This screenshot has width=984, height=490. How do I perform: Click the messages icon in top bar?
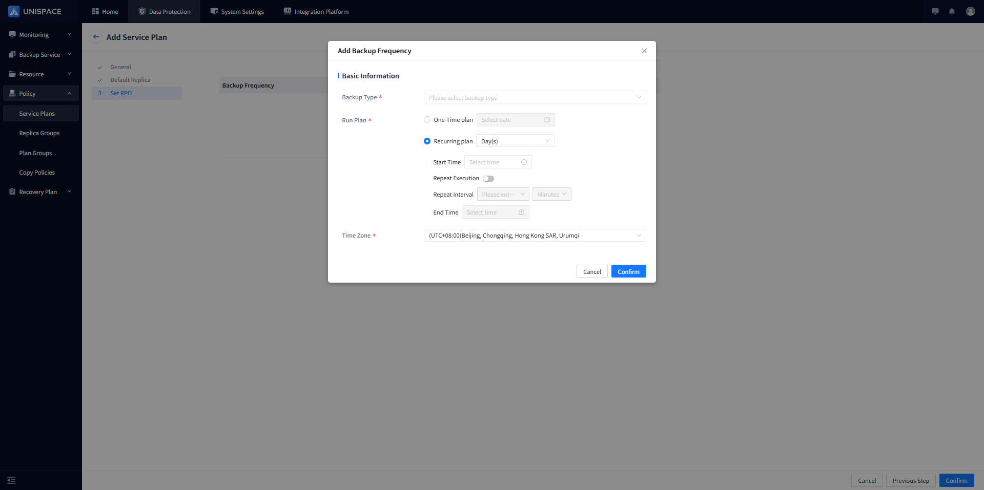point(935,11)
